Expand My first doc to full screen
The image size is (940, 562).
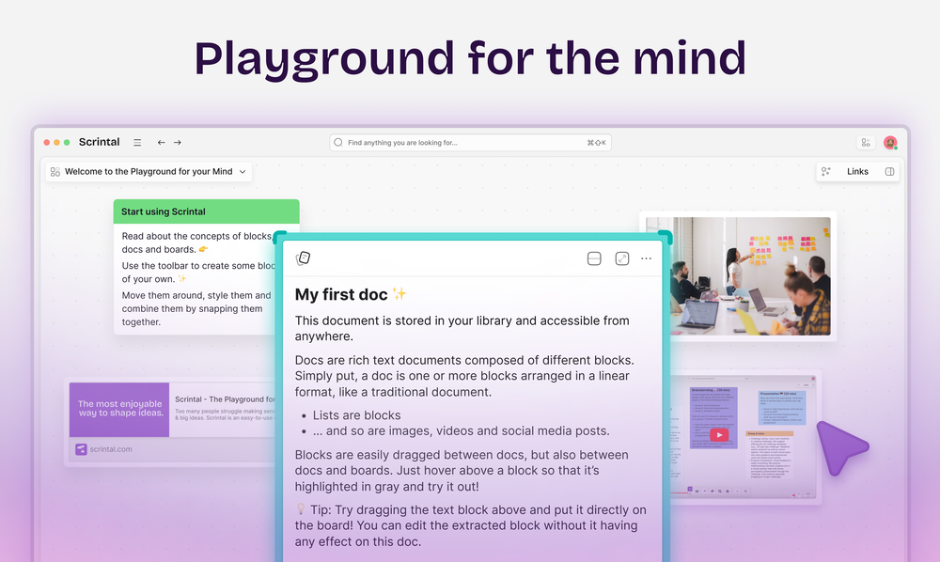[x=621, y=258]
